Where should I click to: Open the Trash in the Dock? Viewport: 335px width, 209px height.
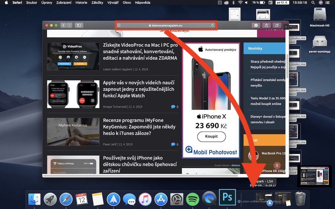[300, 199]
